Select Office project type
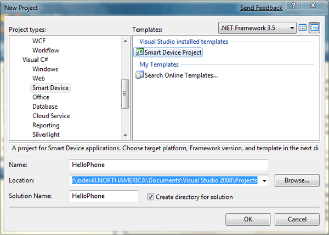This screenshot has width=329, height=235. (x=41, y=97)
